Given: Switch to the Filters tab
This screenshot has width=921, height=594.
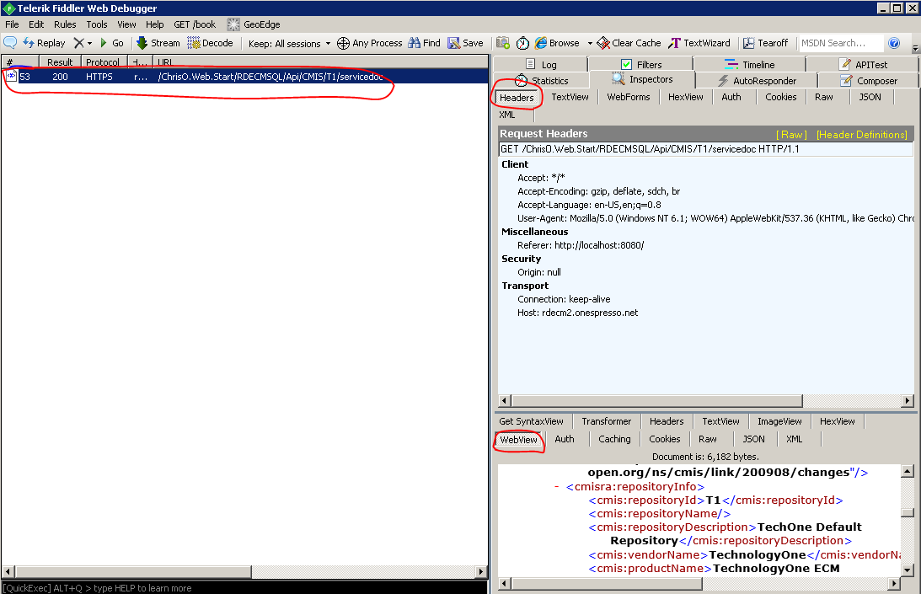Looking at the screenshot, I should (641, 65).
